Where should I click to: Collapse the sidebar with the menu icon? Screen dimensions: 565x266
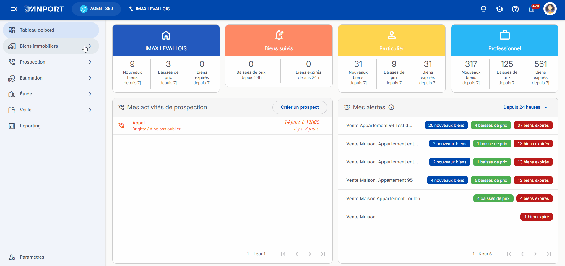(14, 9)
